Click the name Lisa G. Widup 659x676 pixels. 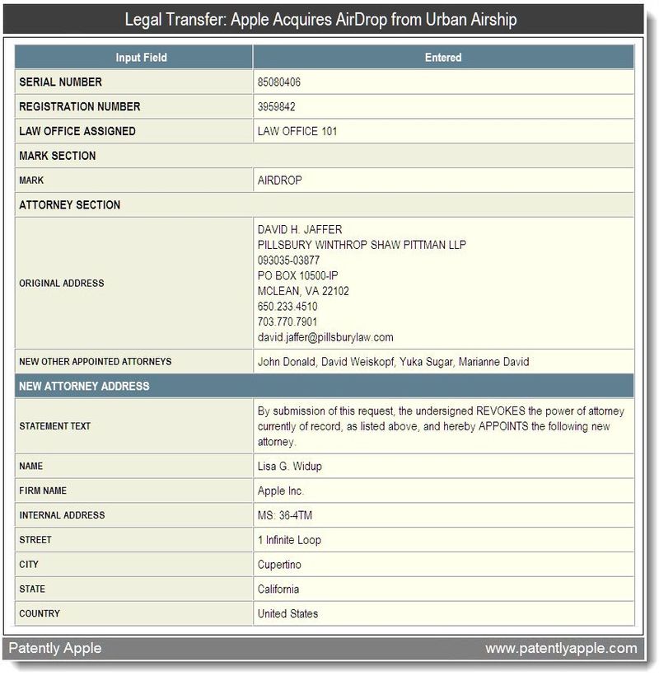coord(289,466)
